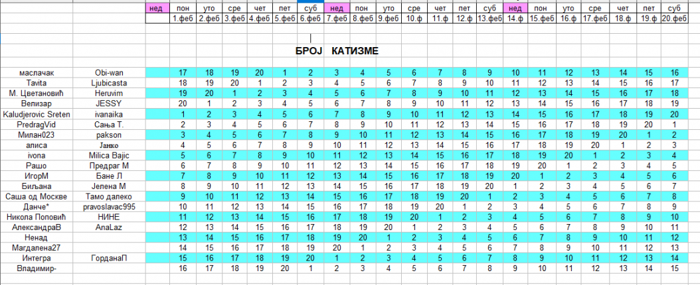700x285 pixels.
Task: Select the БРОЈ КАТИЗМЕ heading cell
Action: (337, 51)
